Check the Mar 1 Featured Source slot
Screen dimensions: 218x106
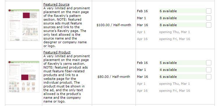209,18
